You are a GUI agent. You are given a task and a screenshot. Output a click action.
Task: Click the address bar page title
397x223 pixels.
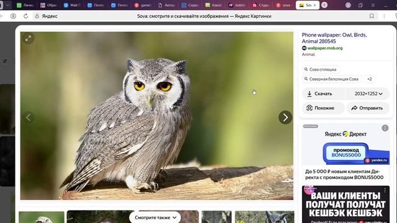click(x=204, y=16)
